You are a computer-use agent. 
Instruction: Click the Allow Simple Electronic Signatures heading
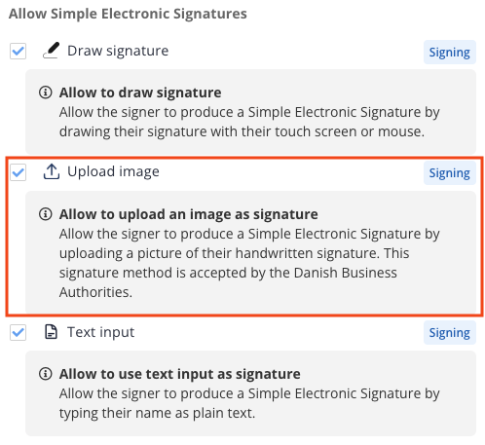tap(128, 14)
